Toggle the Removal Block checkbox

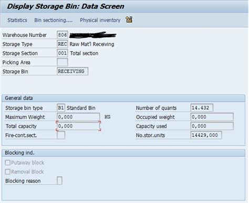(x=7, y=172)
